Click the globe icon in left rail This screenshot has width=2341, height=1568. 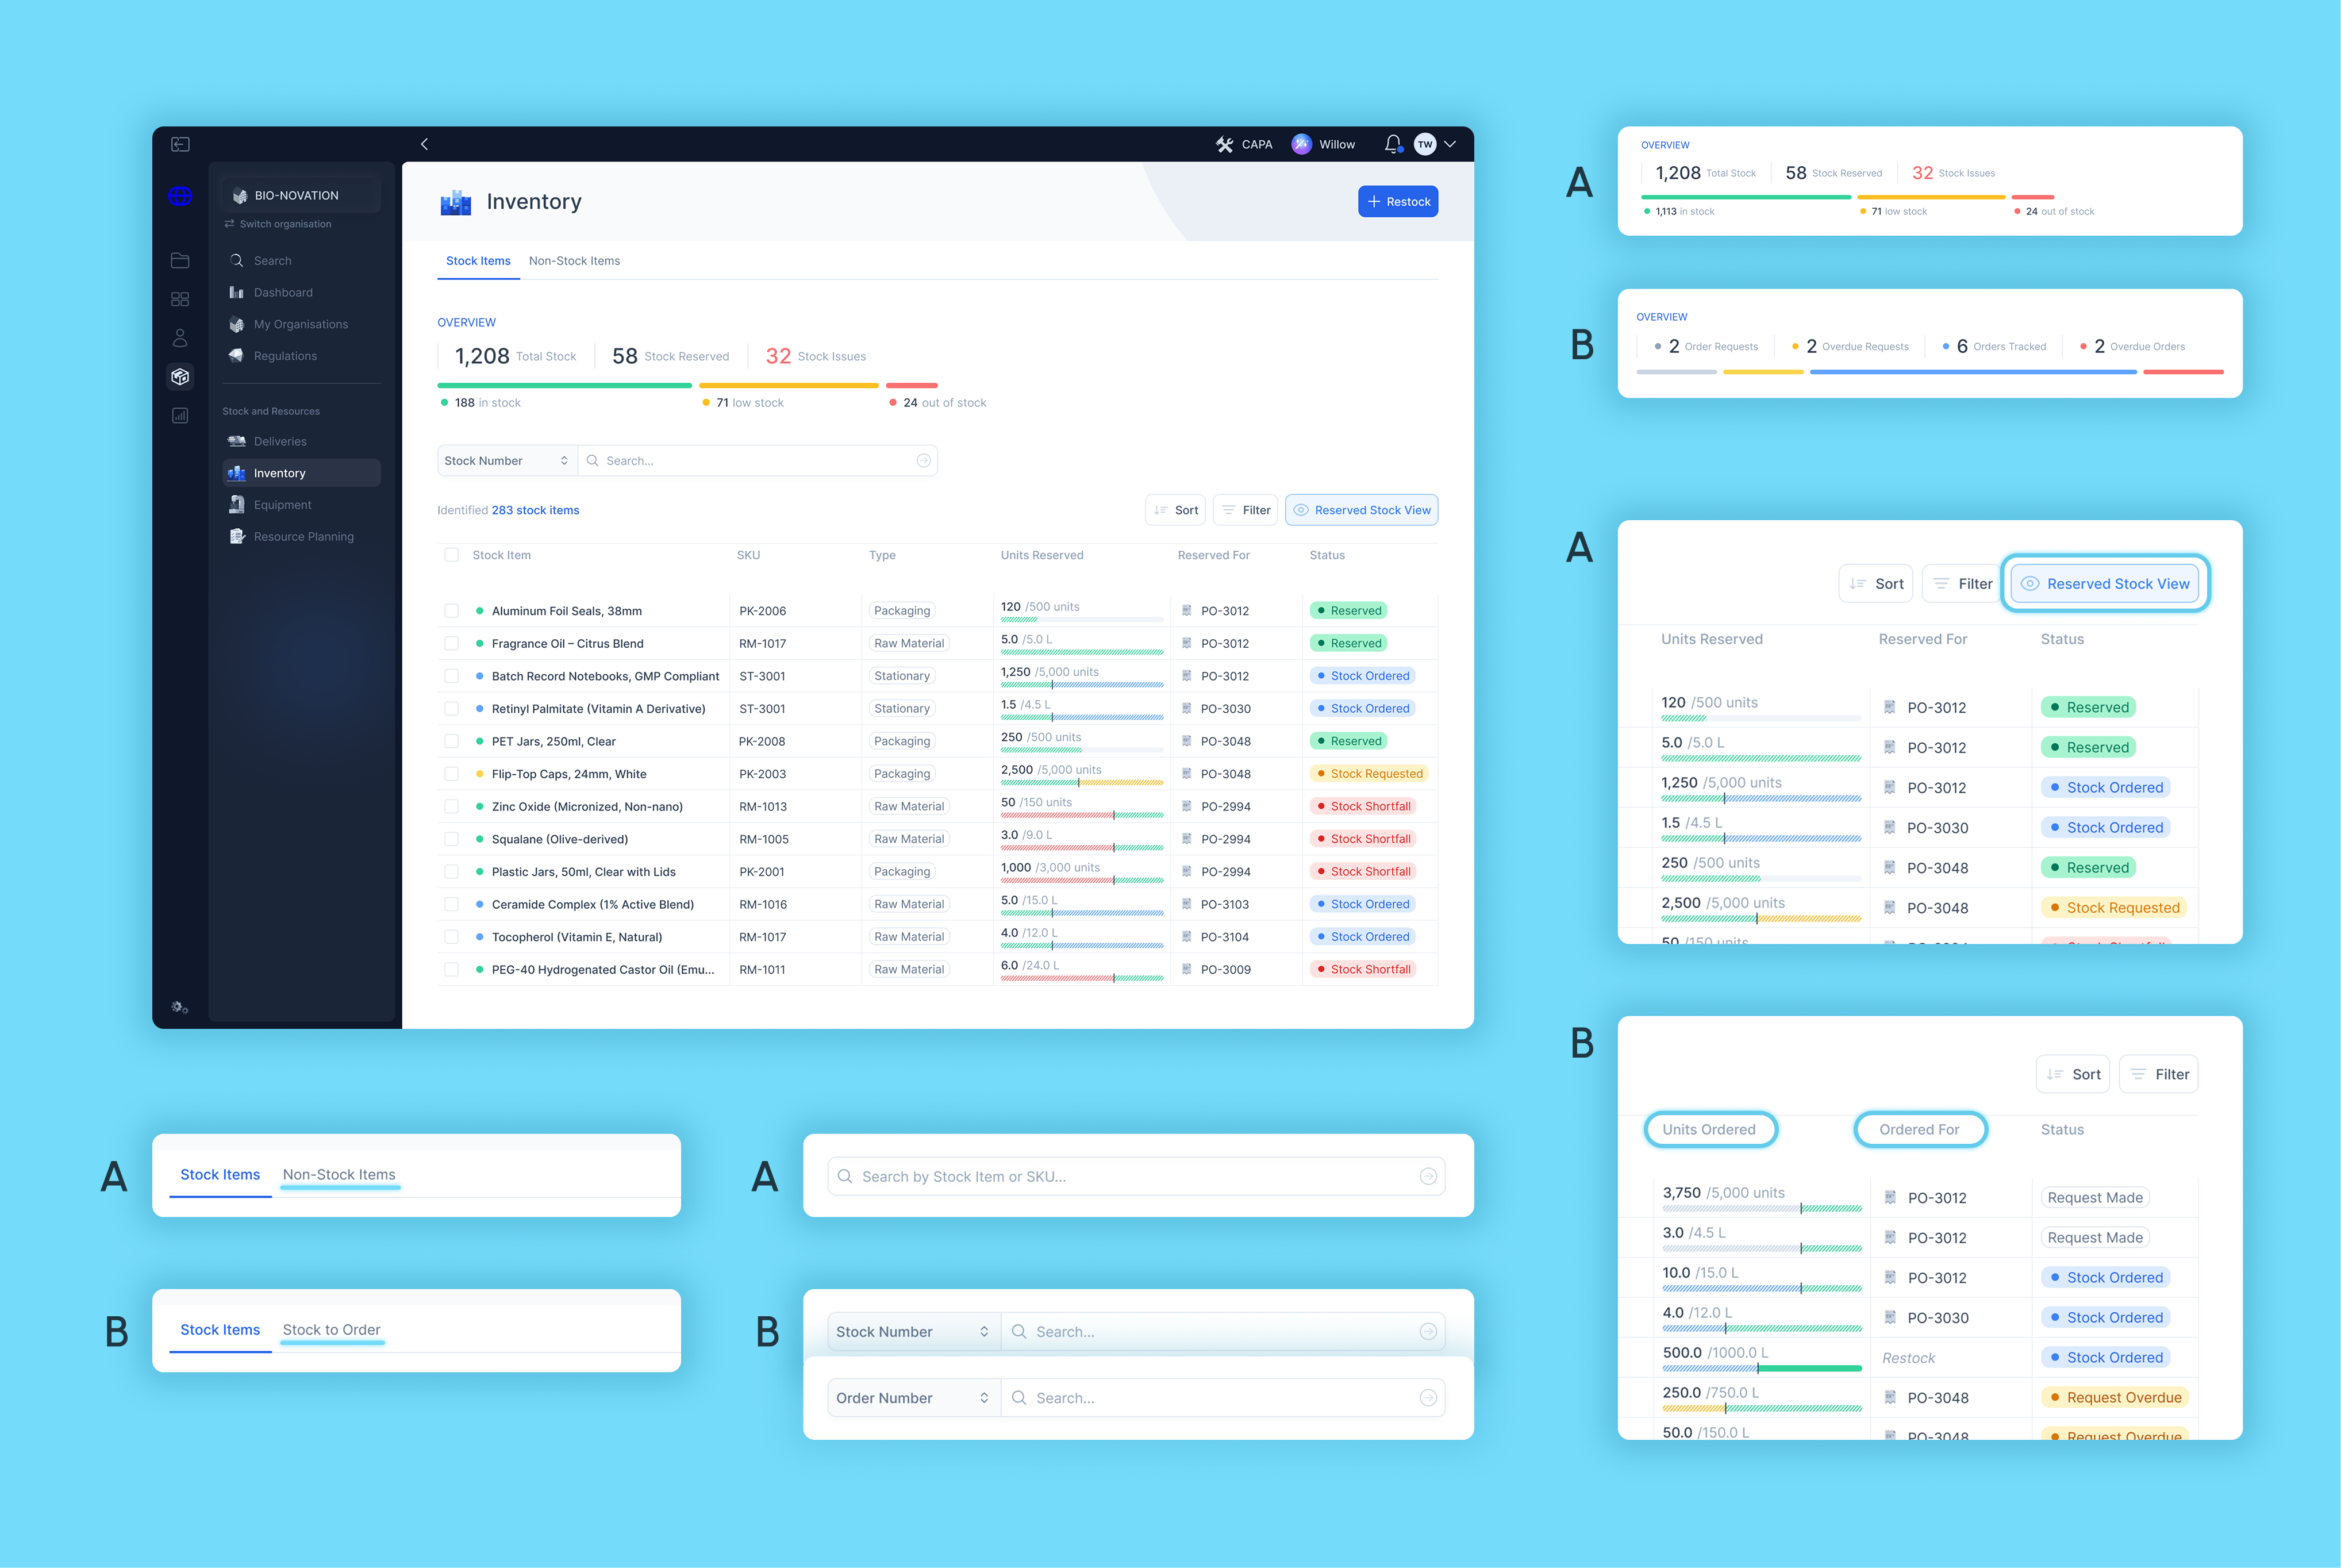point(180,196)
